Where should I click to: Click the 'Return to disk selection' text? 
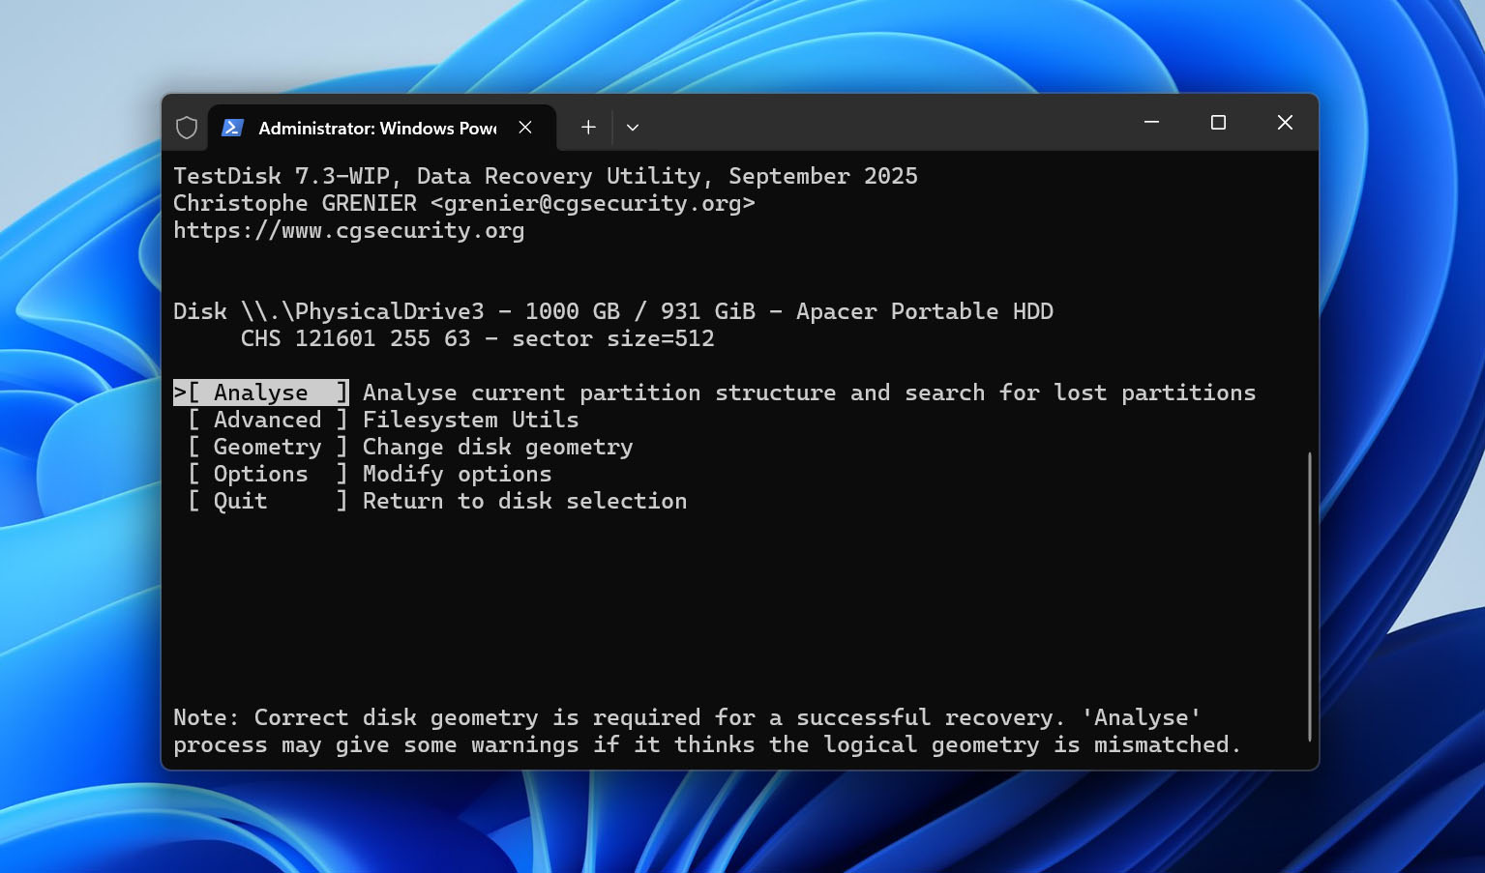pyautogui.click(x=525, y=501)
